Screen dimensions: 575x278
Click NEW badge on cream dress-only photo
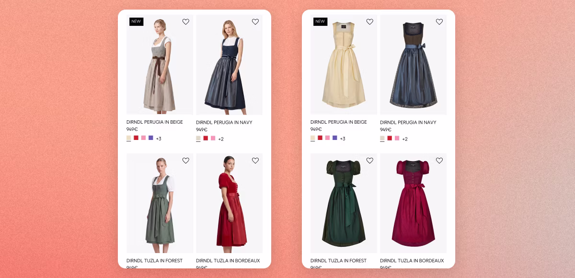320,22
